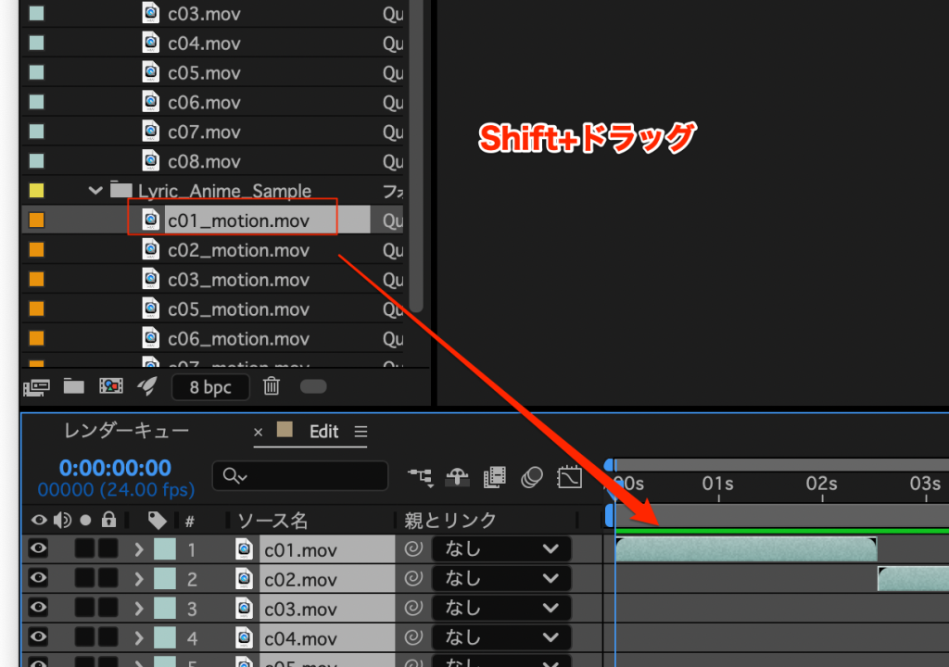
Task: Click the 8 bpc color depth button
Action: [x=210, y=386]
